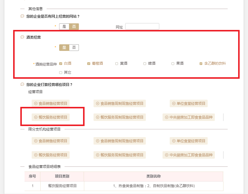The image size is (248, 194).
Task: Click the hint icon beside 您的企业打算经营哪些项目
Action: [x=22, y=84]
